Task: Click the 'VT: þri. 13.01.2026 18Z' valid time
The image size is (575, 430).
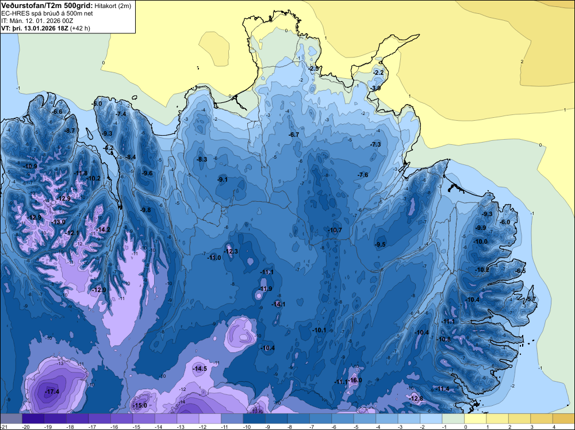Action: pos(34,28)
